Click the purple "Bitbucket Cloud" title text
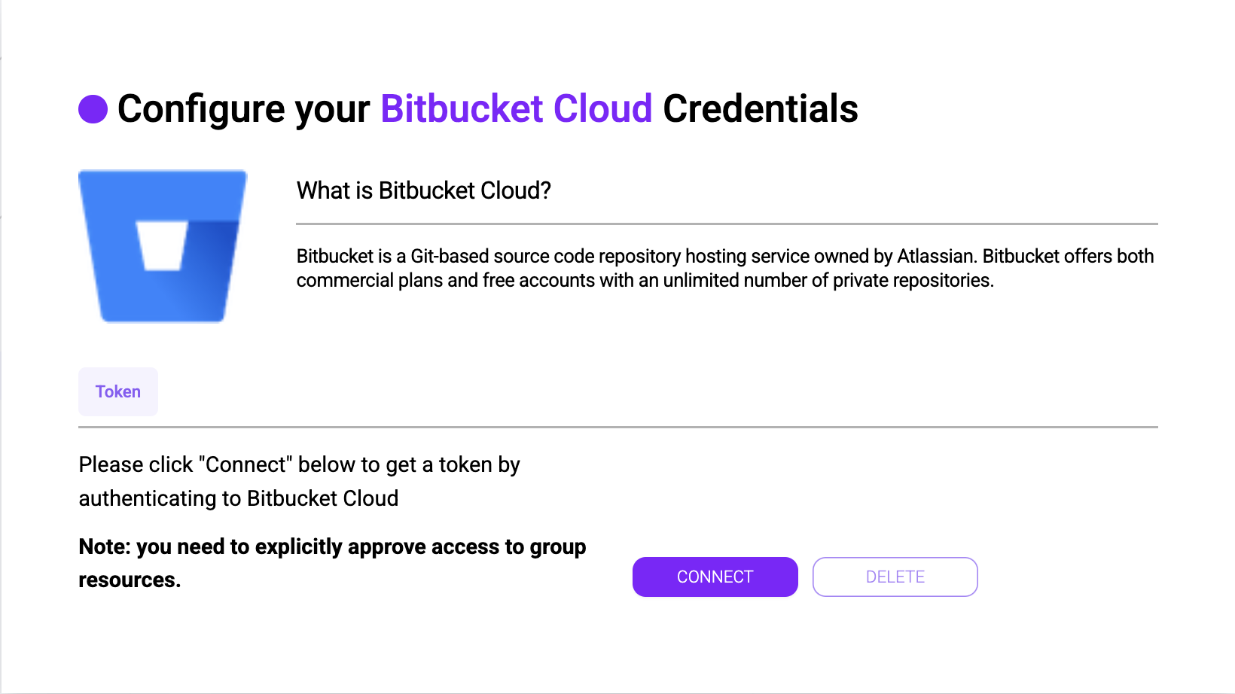This screenshot has width=1235, height=694. [x=516, y=109]
